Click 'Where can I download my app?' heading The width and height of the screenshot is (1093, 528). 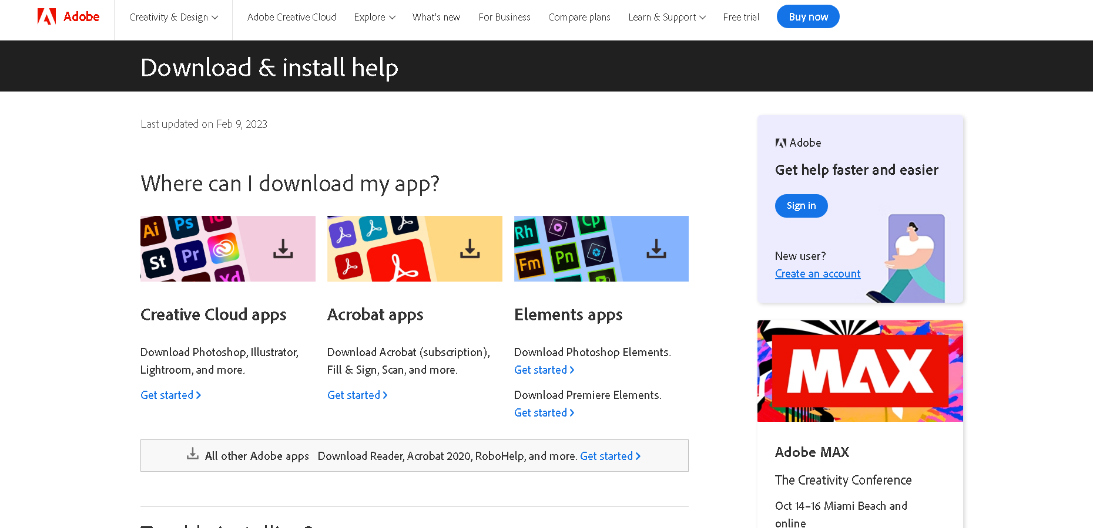tap(290, 184)
